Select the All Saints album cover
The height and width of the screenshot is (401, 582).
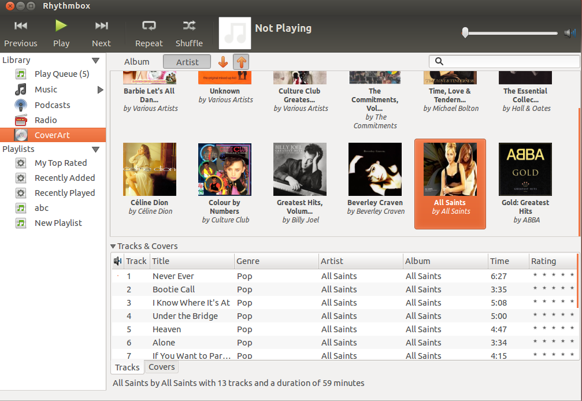pos(450,169)
